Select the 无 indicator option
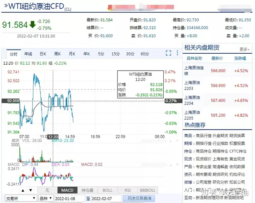Image resolution: width=255 pixels, height=203 pixels. click(x=47, y=190)
